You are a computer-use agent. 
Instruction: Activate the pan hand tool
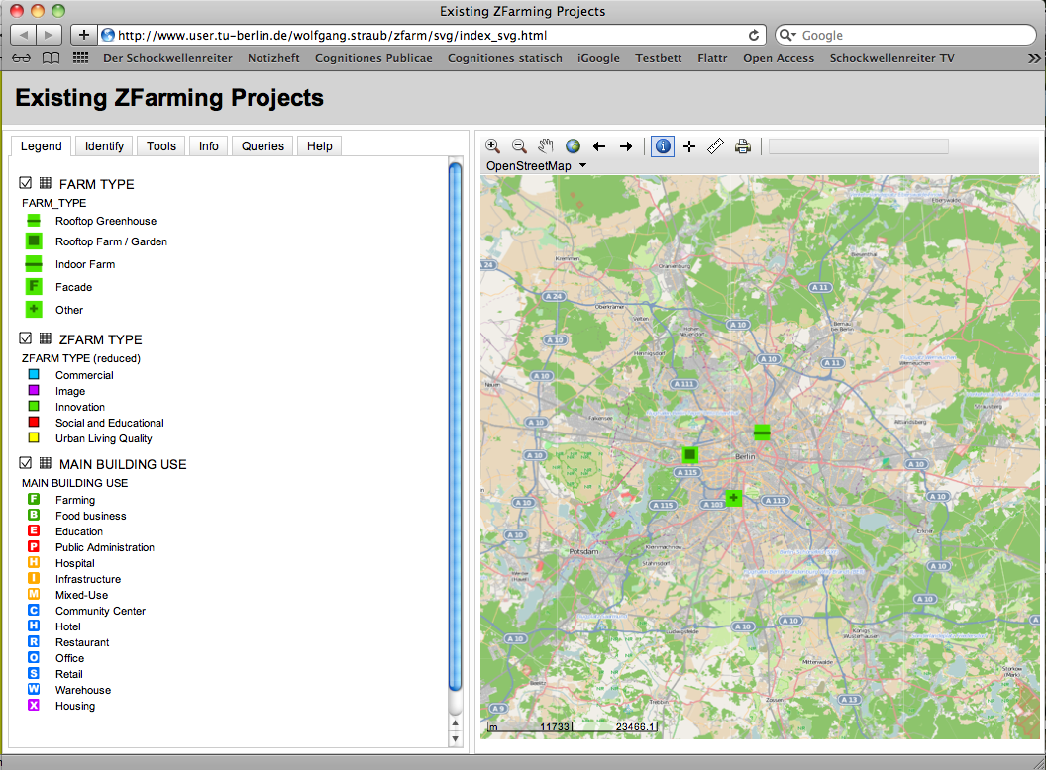point(546,146)
